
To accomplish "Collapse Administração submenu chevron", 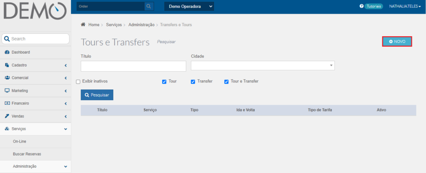I will (65, 166).
